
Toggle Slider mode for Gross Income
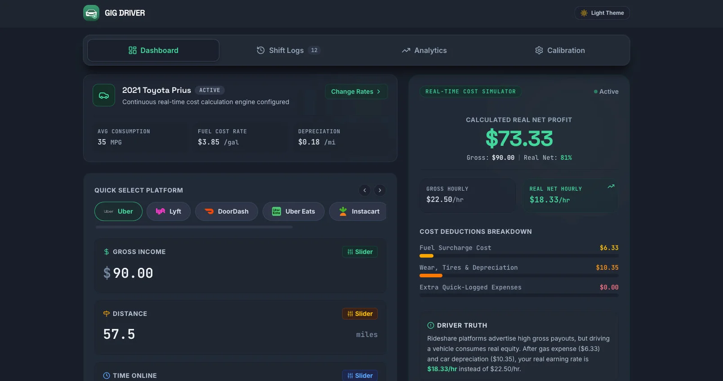tap(360, 252)
